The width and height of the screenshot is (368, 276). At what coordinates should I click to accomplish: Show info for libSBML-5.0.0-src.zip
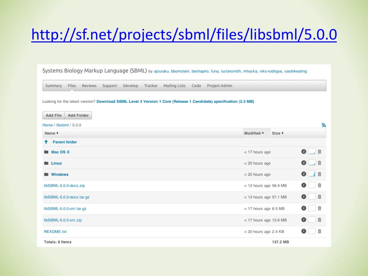[x=304, y=220]
